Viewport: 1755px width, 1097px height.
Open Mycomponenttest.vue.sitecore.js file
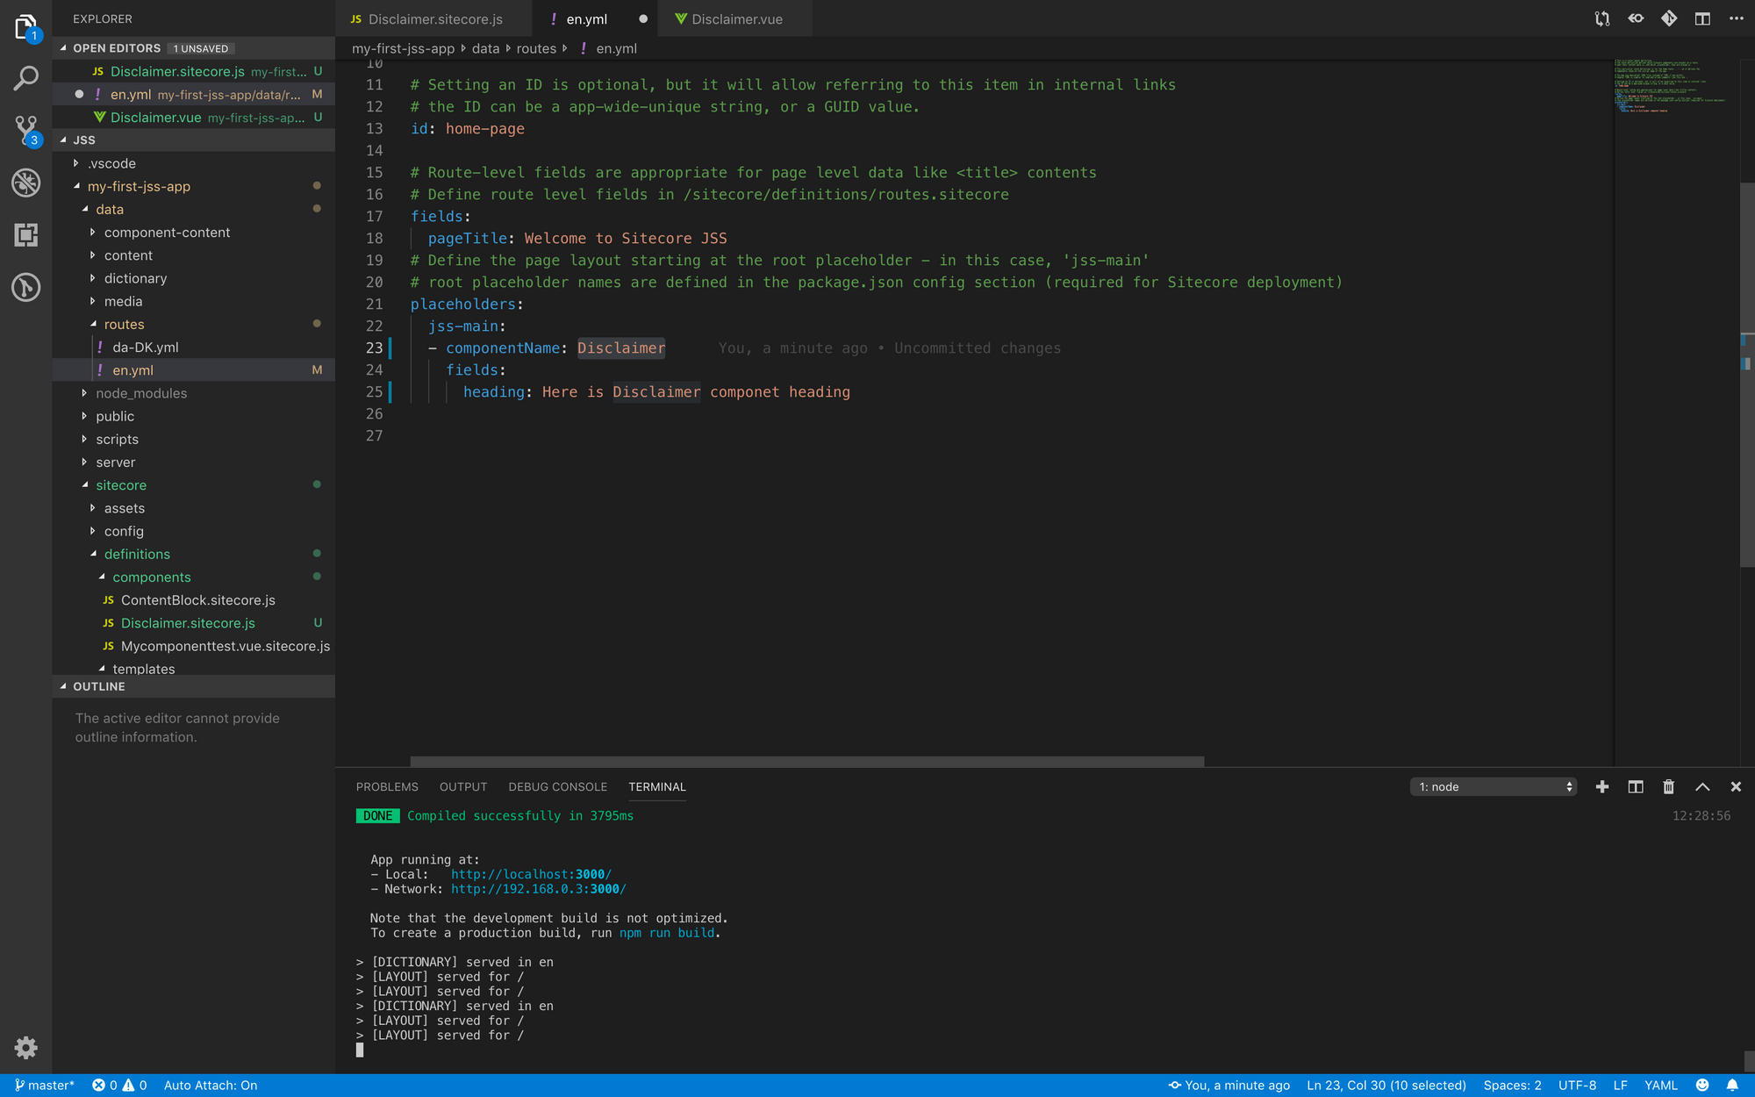click(193, 646)
